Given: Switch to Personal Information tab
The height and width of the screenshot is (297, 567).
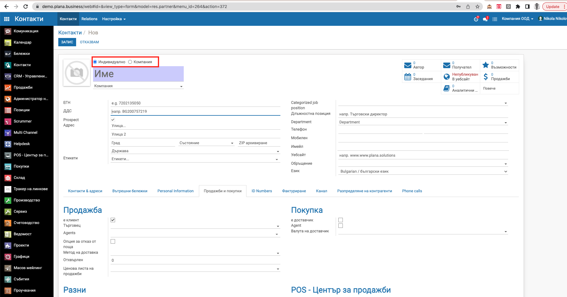Looking at the screenshot, I should coord(175,191).
